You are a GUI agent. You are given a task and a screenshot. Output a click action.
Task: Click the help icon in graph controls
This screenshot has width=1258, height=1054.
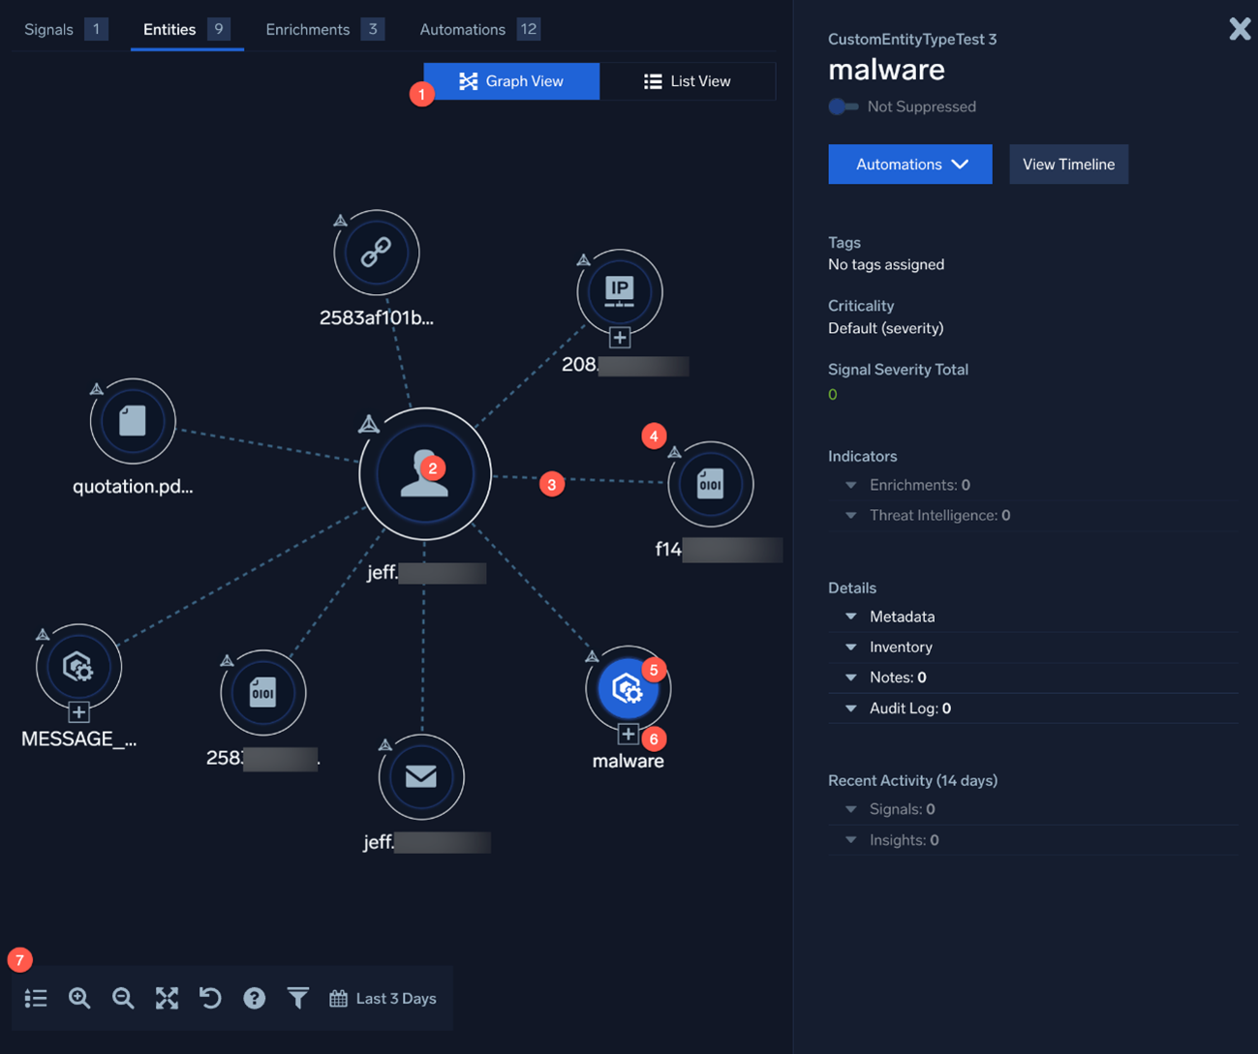254,998
